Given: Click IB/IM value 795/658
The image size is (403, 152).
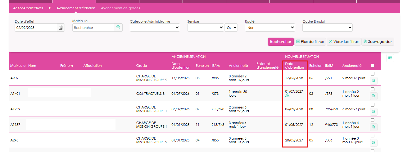Looking at the screenshot, I should tap(332, 109).
